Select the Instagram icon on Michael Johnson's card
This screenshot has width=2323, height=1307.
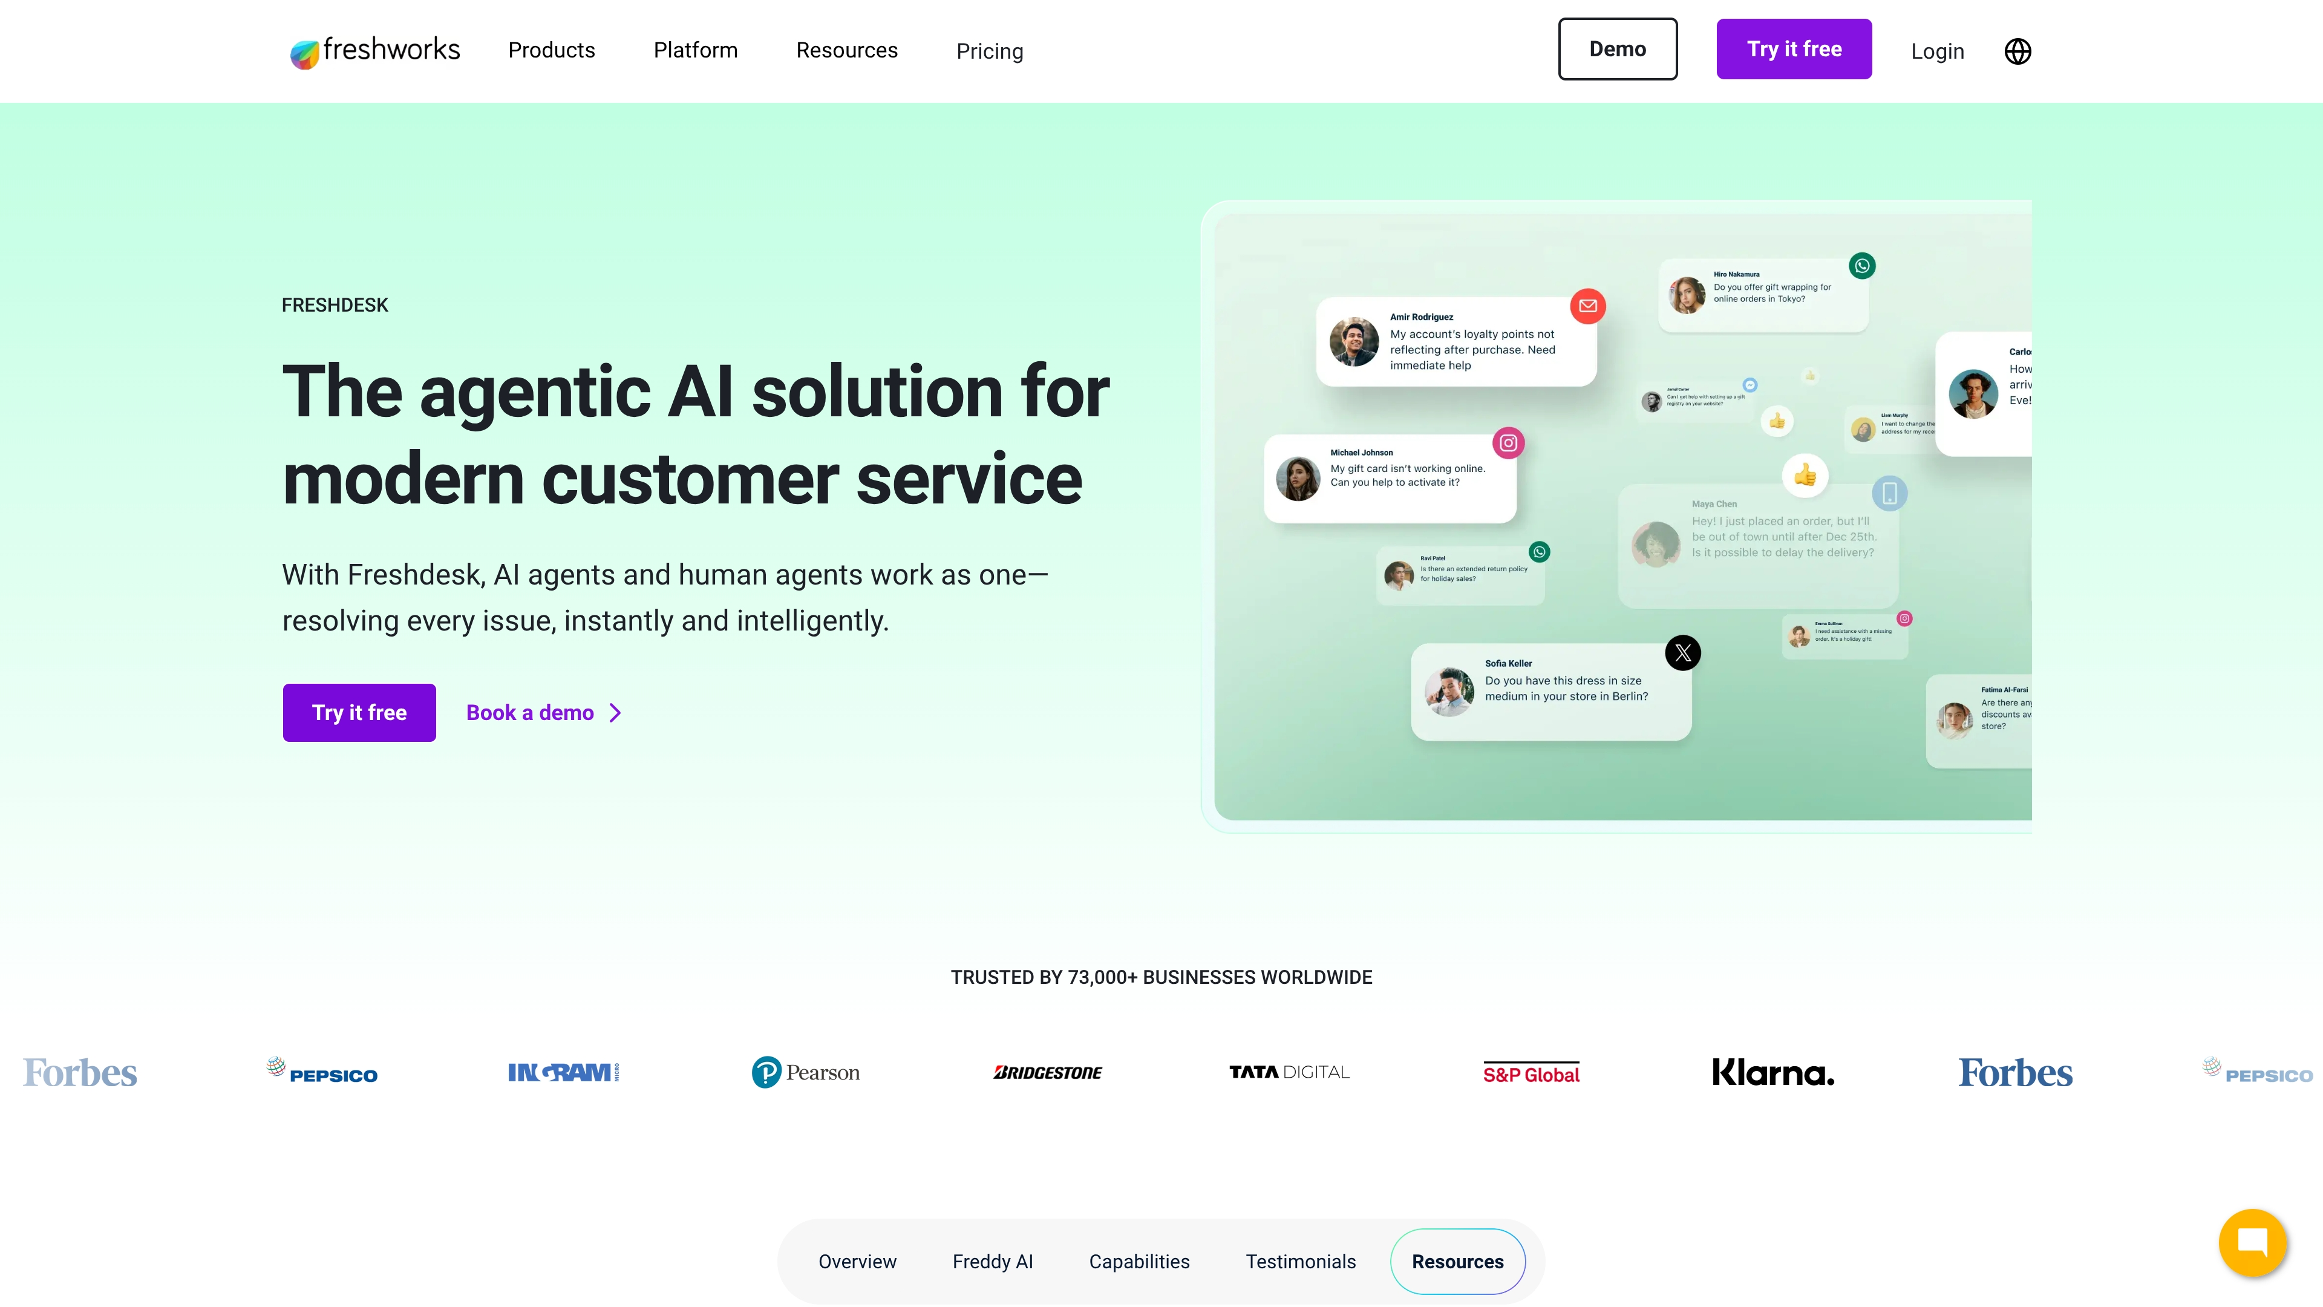[x=1509, y=442]
